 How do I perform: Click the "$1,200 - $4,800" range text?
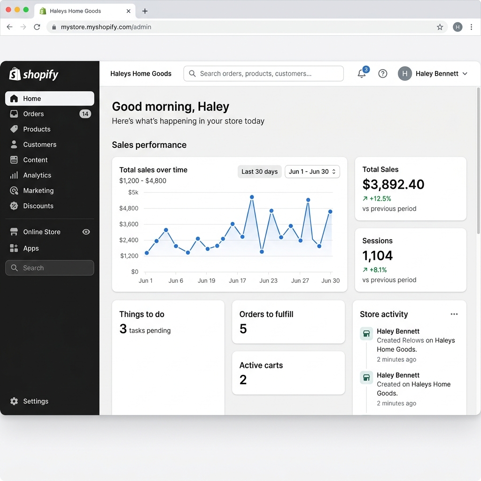(143, 181)
